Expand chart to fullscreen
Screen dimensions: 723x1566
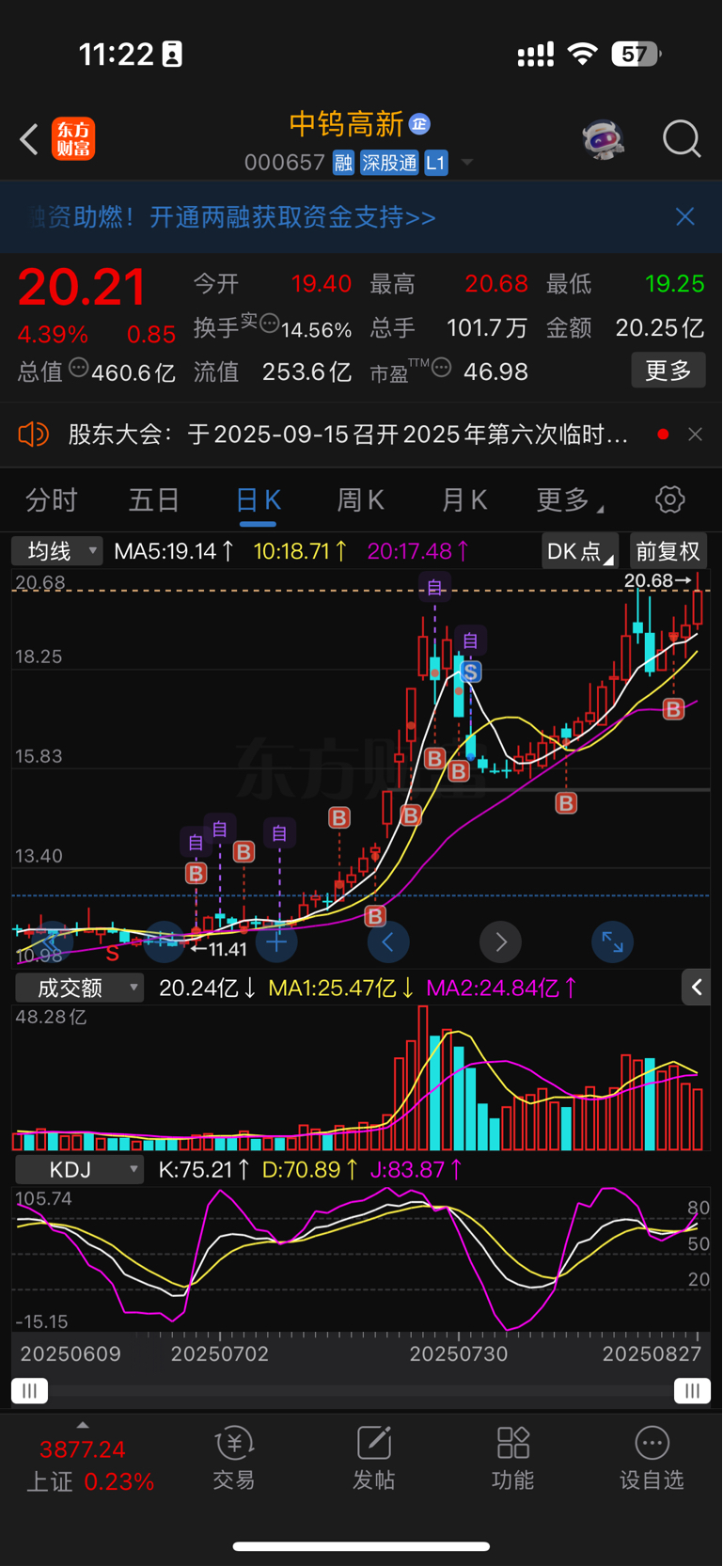(612, 941)
